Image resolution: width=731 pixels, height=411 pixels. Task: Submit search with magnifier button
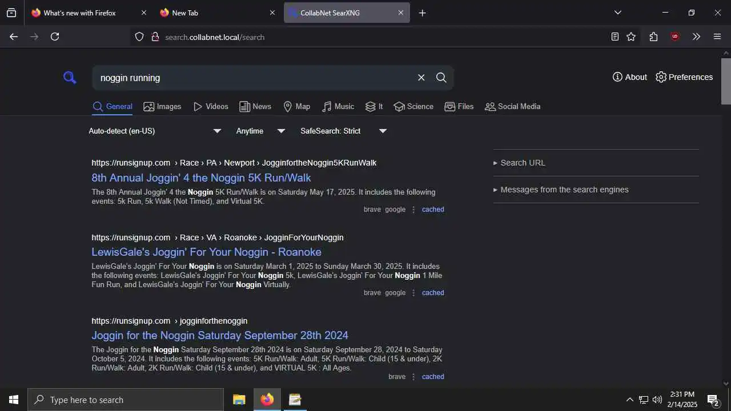pyautogui.click(x=441, y=78)
